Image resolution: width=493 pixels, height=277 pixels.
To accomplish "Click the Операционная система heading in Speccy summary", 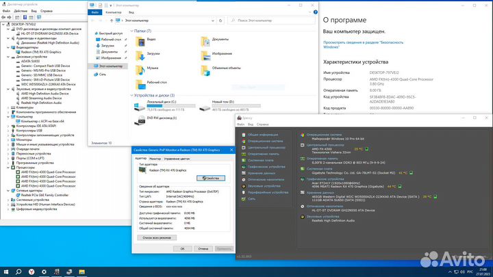I will coord(324,135).
